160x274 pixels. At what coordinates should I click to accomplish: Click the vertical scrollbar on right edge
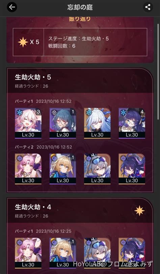coord(158,72)
